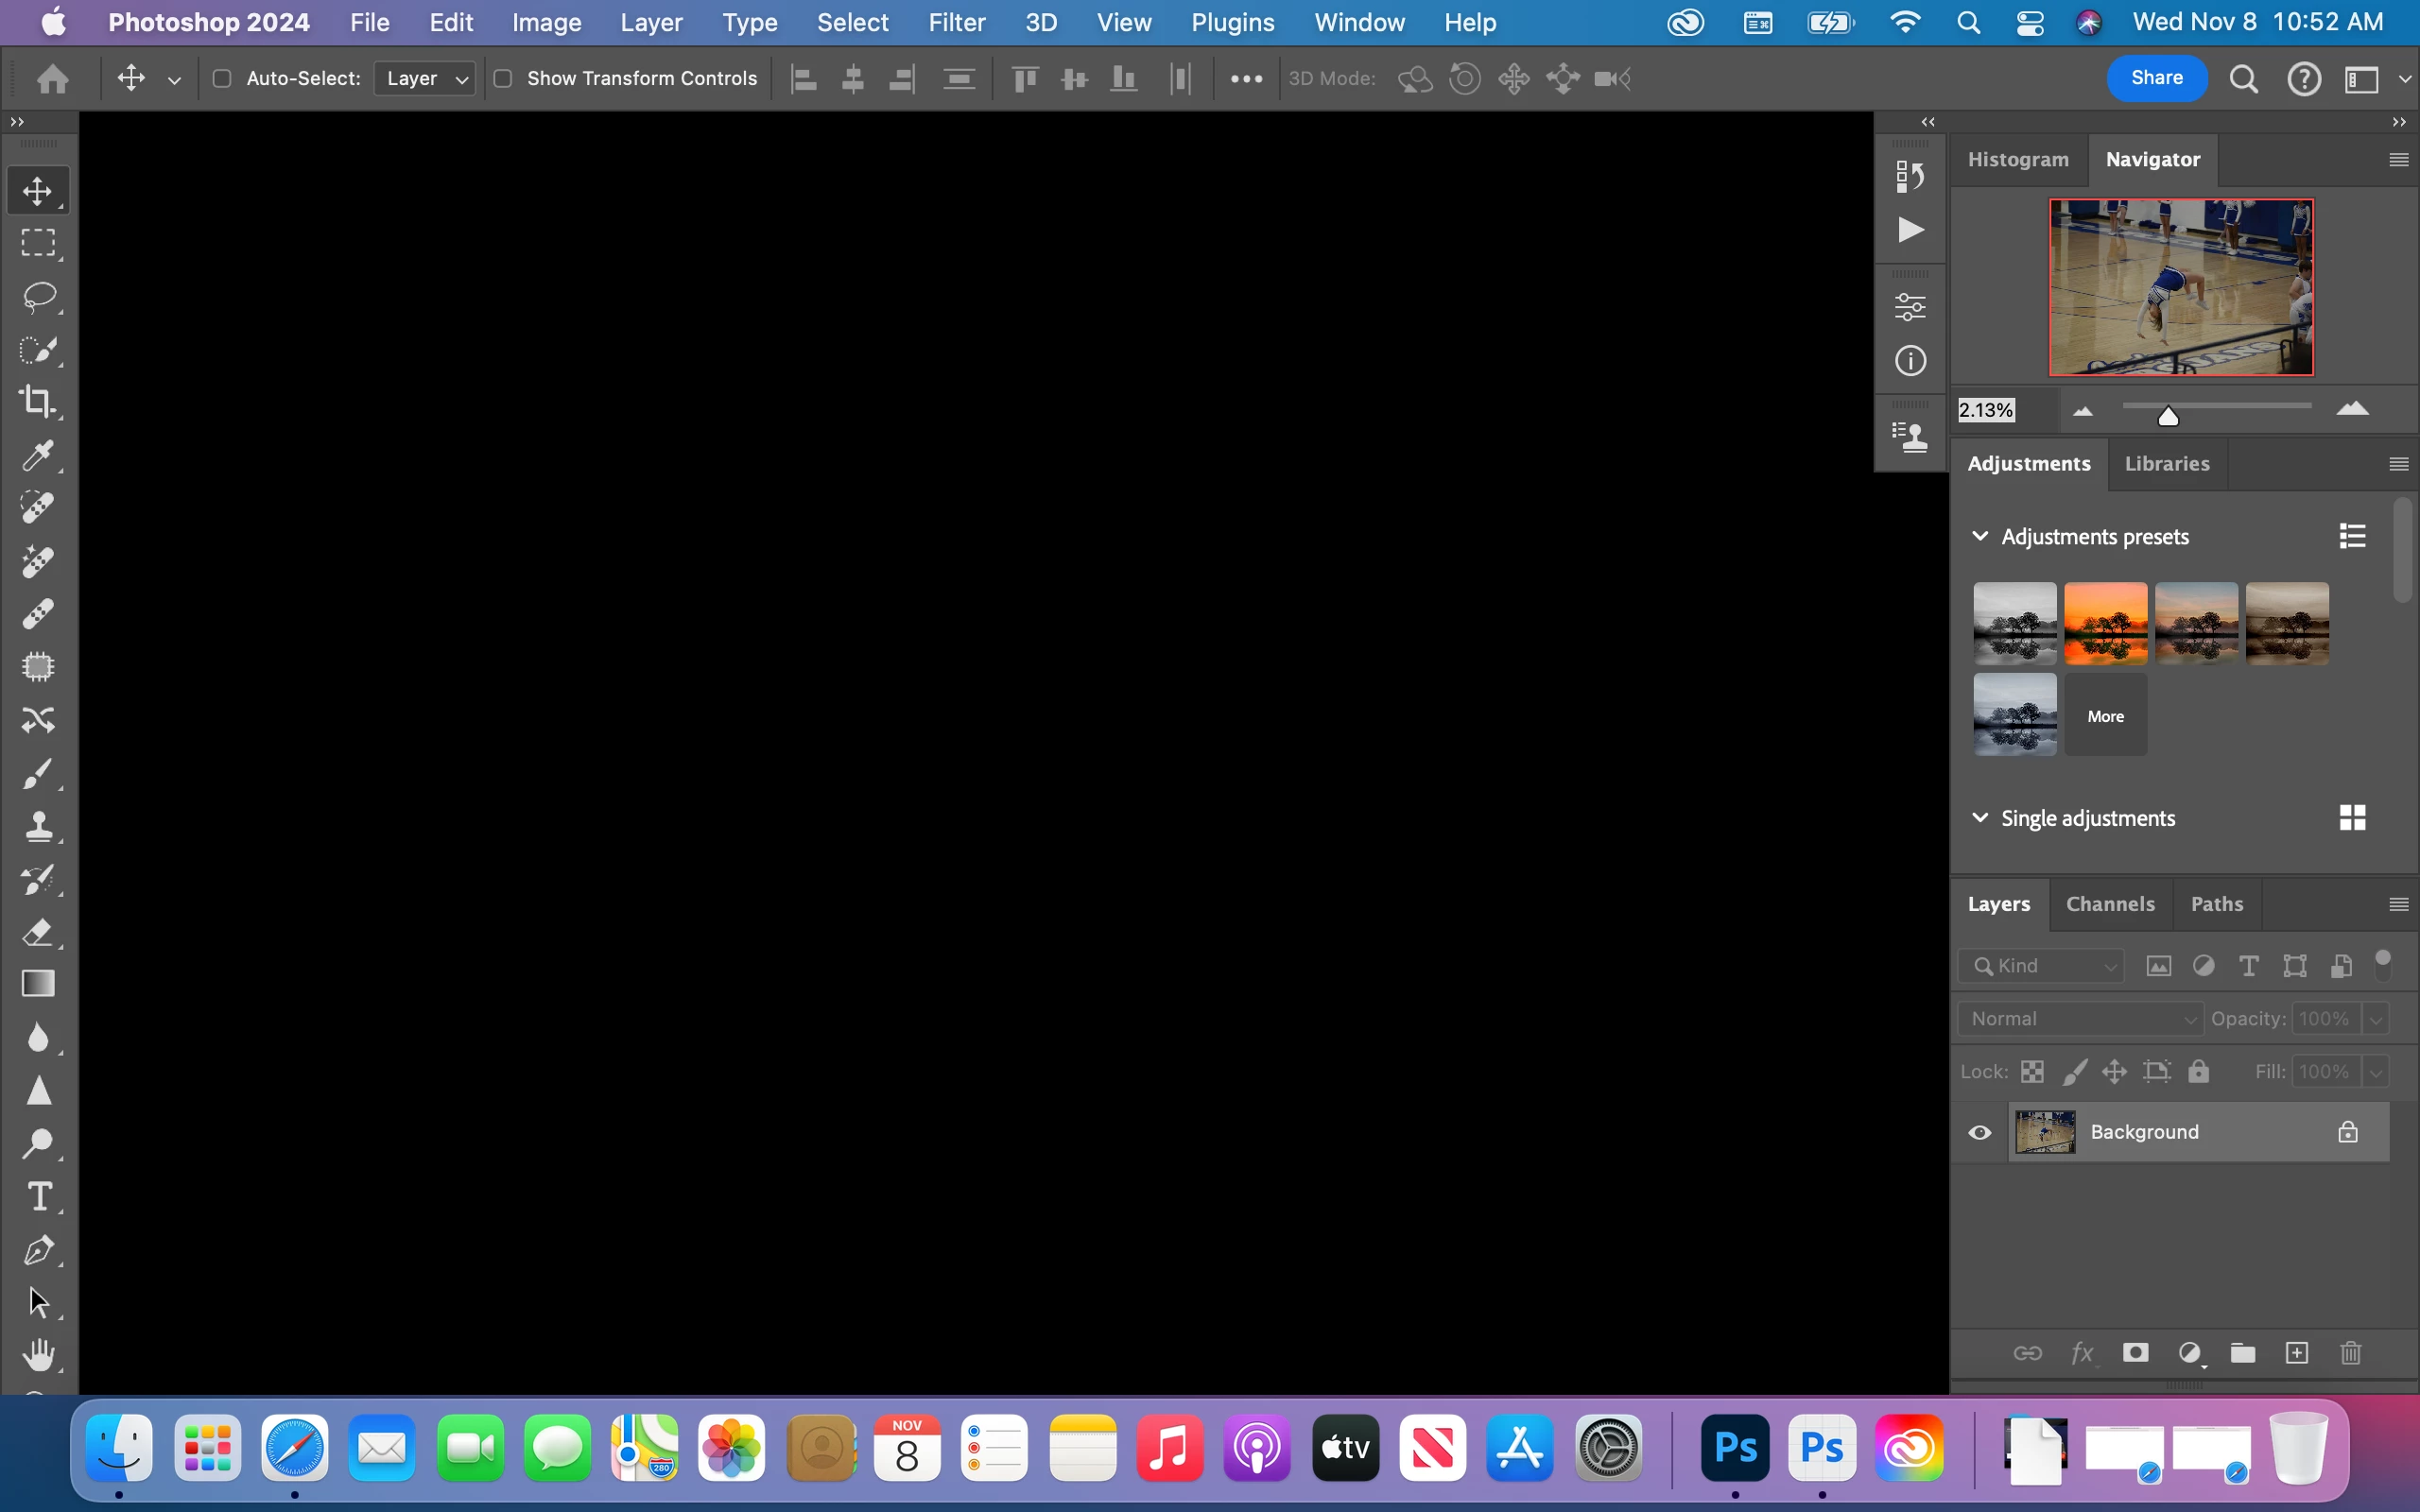Screen dimensions: 2420x1512
Task: Open the Auto-Select Layer dropdown
Action: tap(425, 78)
